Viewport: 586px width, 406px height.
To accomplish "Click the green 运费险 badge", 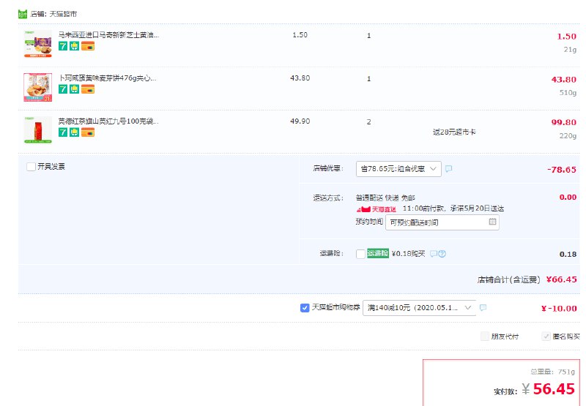I will coord(378,253).
